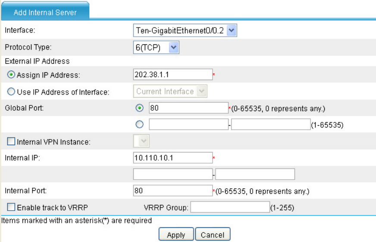Click the Internal IP range start field
The height and width of the screenshot is (242, 376).
coord(172,174)
